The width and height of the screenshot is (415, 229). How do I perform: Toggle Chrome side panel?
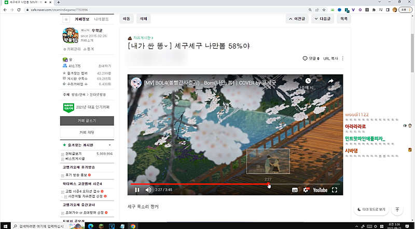(x=388, y=10)
